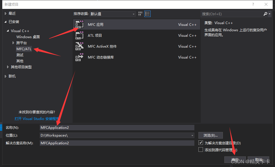The width and height of the screenshot is (275, 167).
Task: Select the 跨平台 category label
Action: click(22, 43)
